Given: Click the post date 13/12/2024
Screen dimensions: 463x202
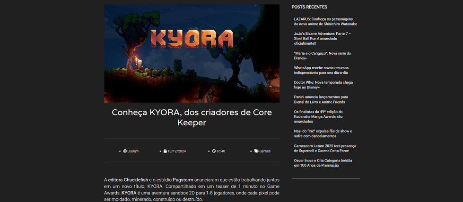Looking at the screenshot, I should [x=176, y=151].
